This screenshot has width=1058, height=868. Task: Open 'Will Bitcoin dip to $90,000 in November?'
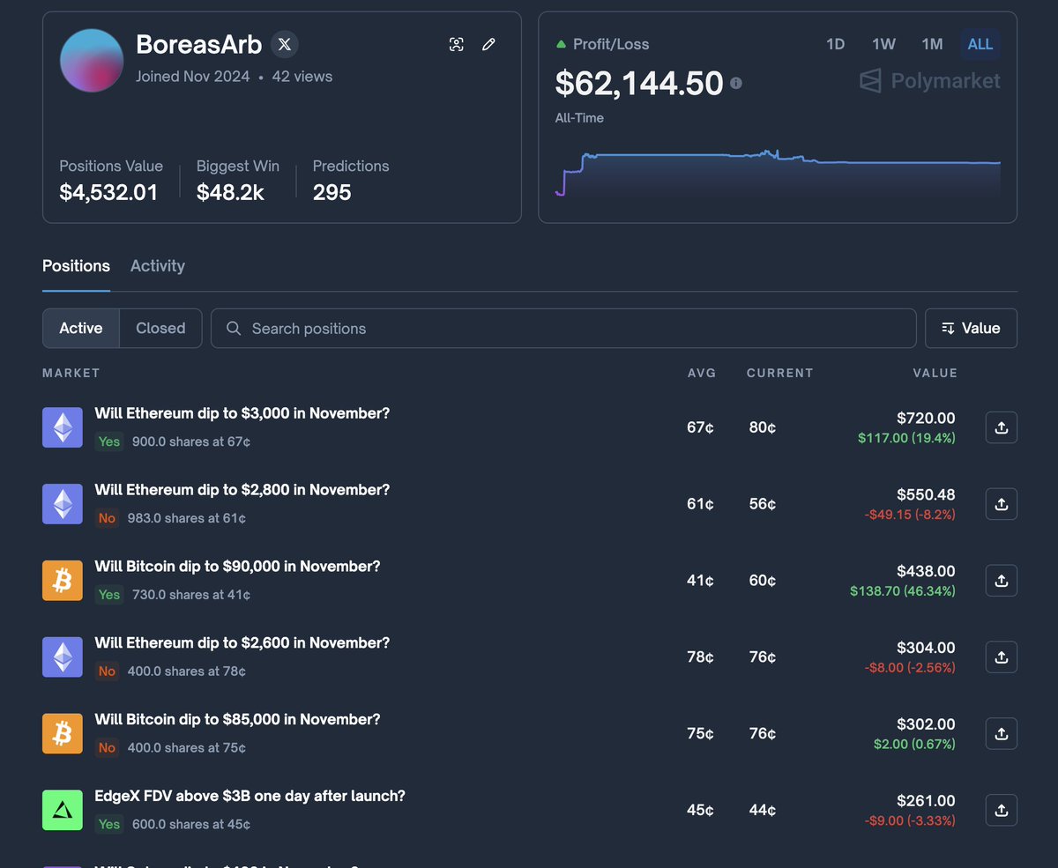(x=238, y=566)
